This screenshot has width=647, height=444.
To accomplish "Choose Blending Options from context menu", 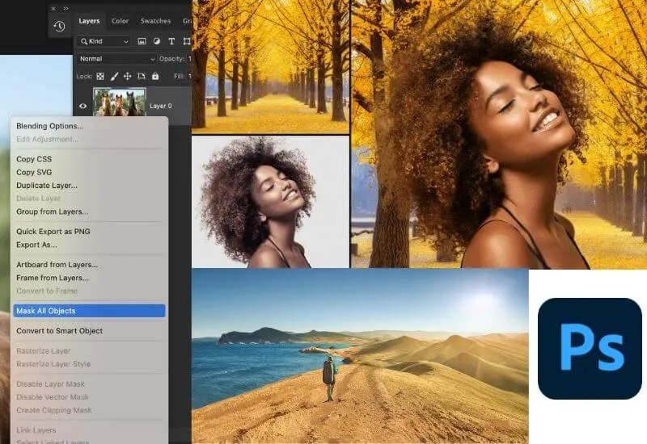I will [89, 126].
